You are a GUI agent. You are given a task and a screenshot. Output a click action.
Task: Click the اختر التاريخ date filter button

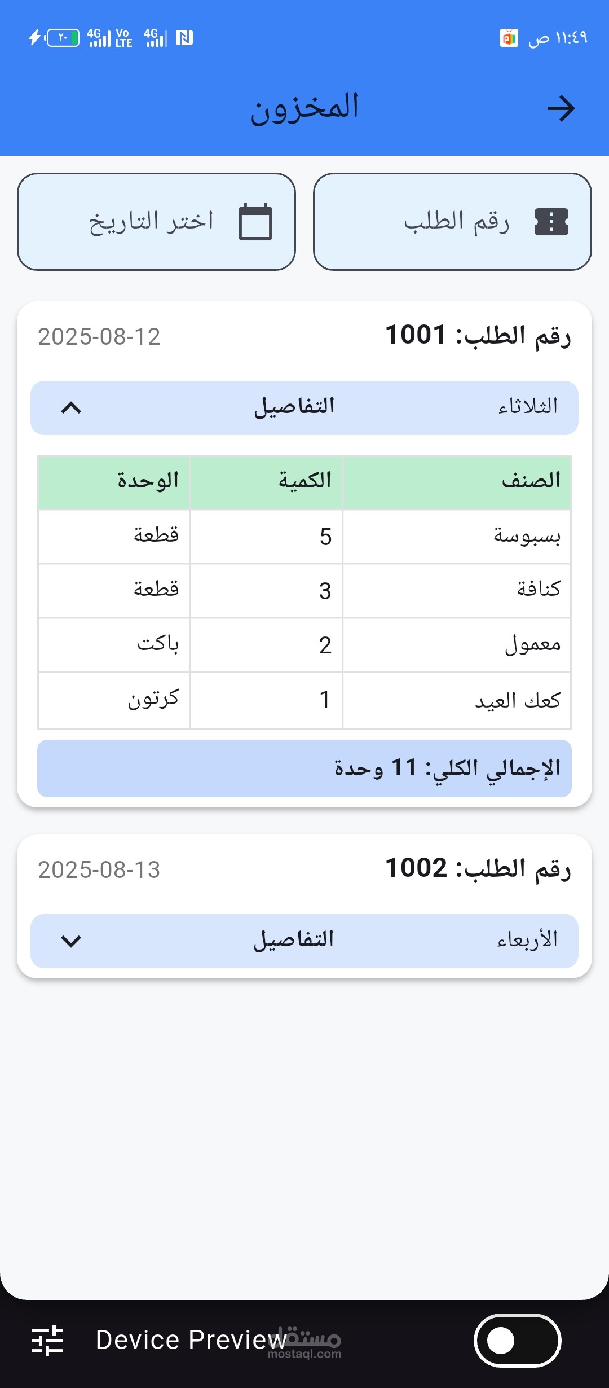click(x=156, y=222)
